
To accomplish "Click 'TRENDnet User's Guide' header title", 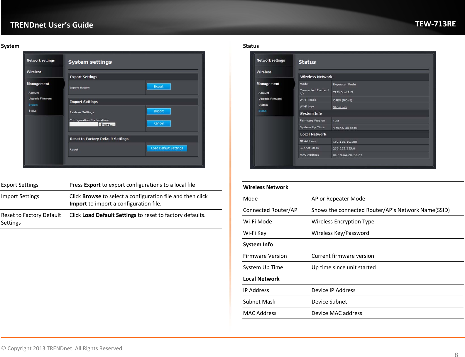I will (x=52, y=25).
